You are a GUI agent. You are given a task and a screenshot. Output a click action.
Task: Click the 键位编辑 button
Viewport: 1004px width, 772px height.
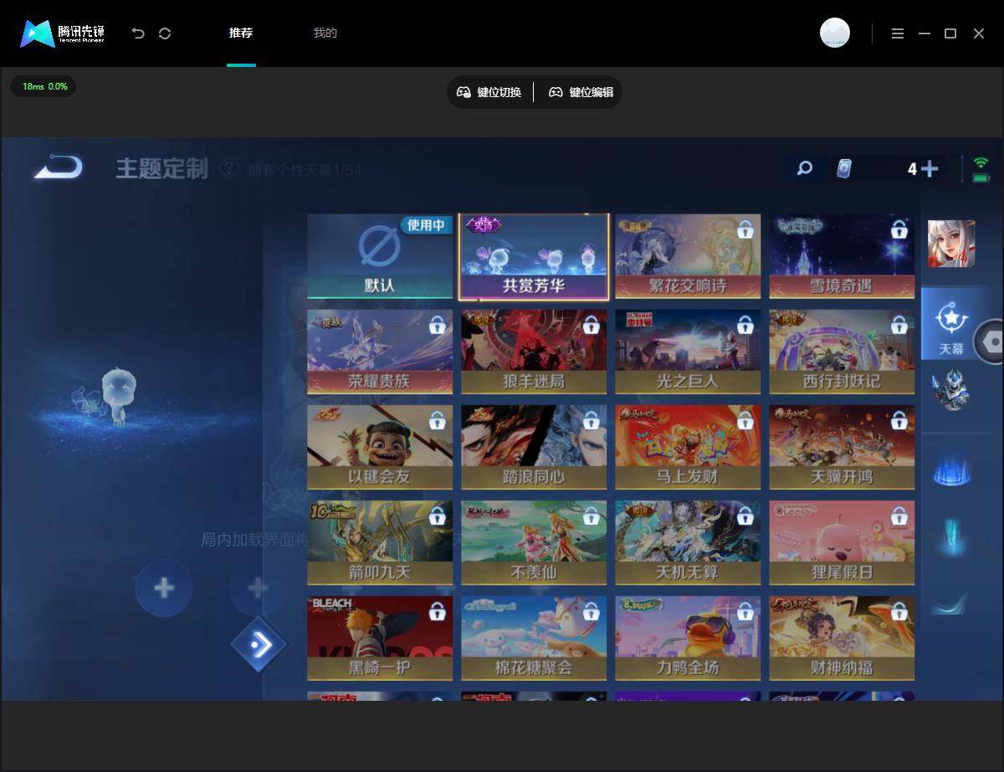[581, 92]
